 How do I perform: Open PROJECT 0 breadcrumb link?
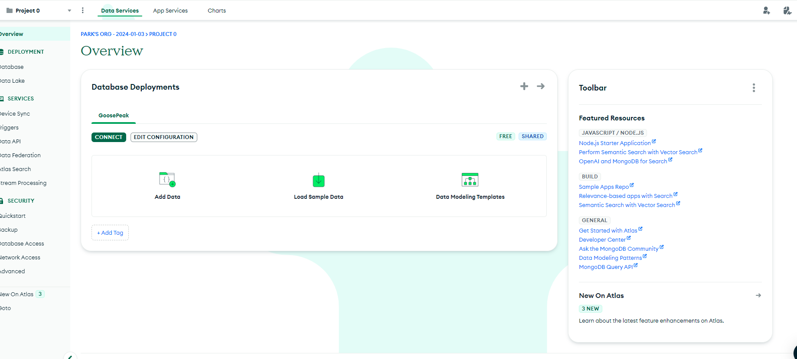tap(163, 34)
